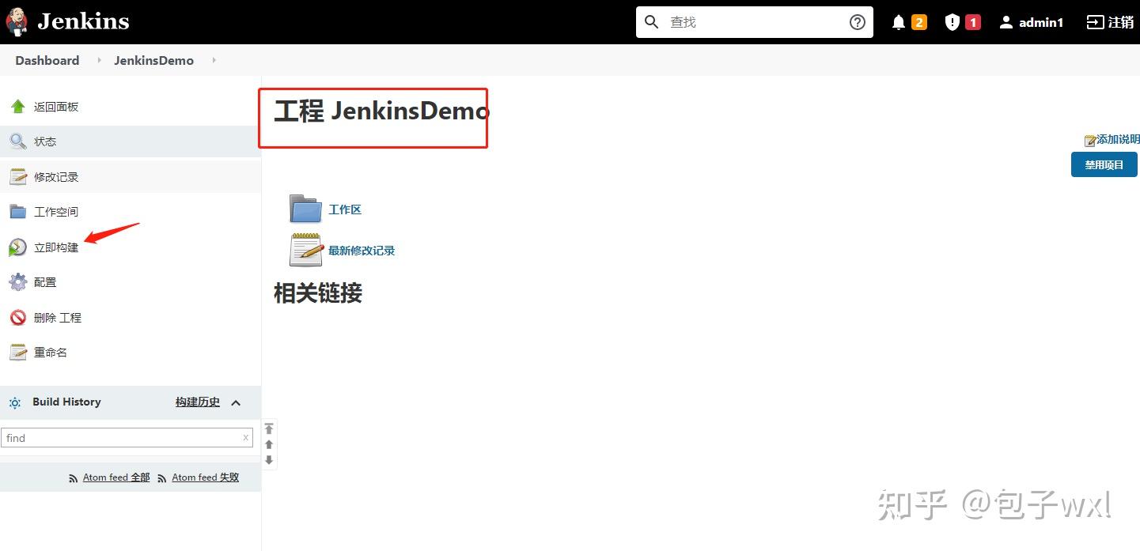Collapse the Build History panel chevron
The image size is (1140, 551).
236,402
